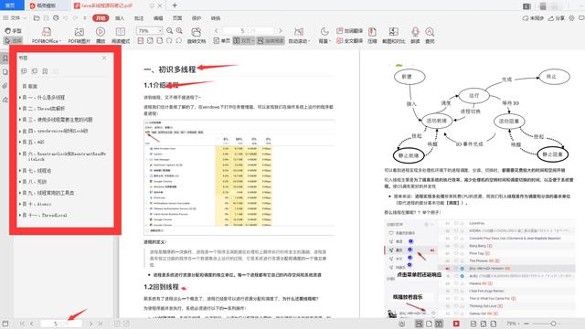Start slideshow with 播放 button
The height and width of the screenshot is (329, 585).
pyautogui.click(x=101, y=36)
